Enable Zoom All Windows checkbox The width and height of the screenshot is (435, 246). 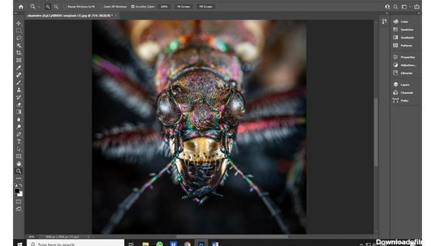pos(101,6)
